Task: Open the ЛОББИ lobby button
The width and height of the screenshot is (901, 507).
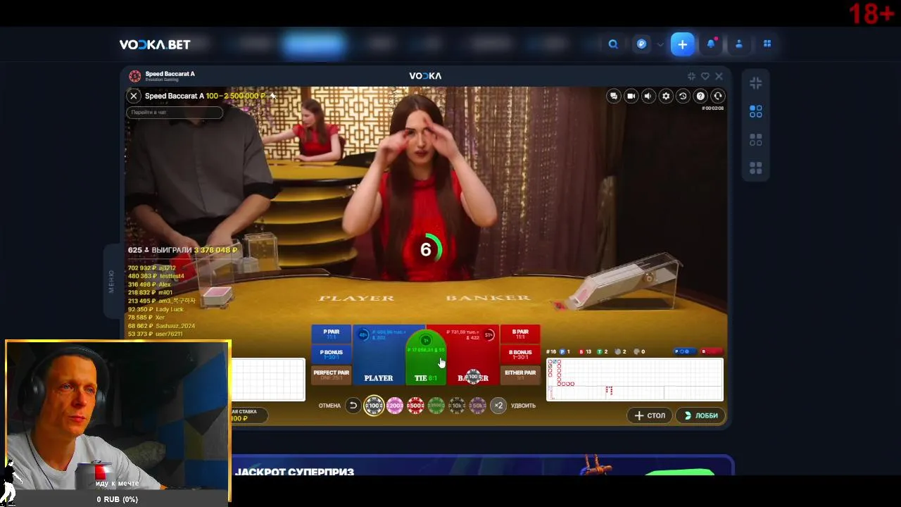Action: click(701, 415)
